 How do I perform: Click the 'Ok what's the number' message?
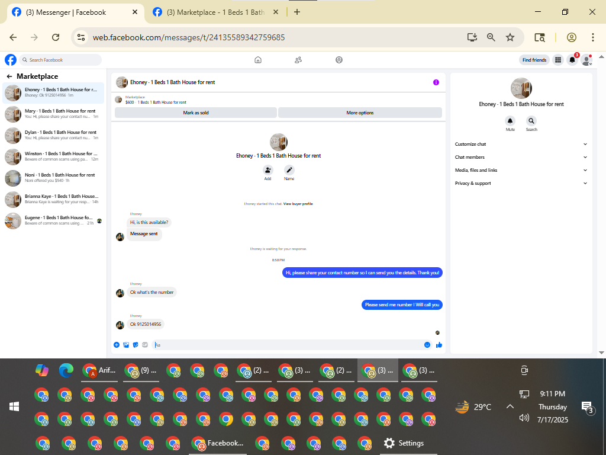point(152,292)
